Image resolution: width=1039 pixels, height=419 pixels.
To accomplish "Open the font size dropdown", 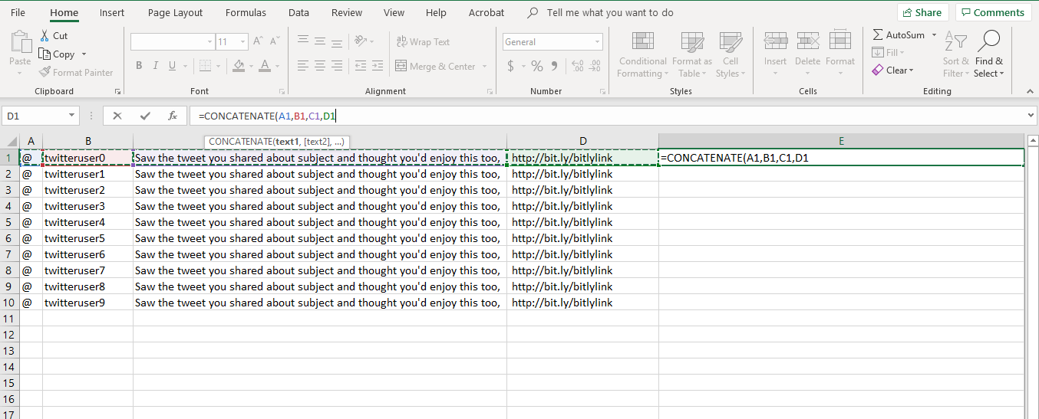I will pos(243,42).
